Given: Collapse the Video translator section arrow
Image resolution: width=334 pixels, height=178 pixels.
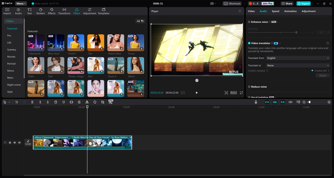Looking at the screenshot, I should [x=280, y=43].
